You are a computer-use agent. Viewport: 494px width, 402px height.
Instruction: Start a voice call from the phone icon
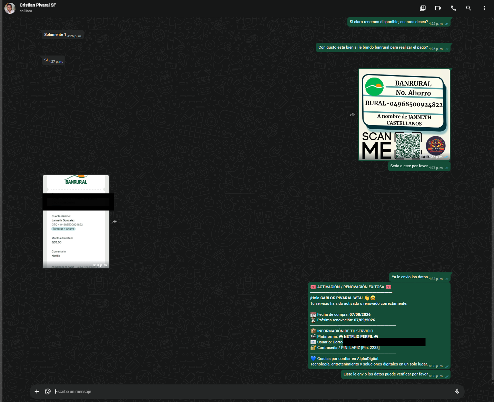click(x=453, y=8)
